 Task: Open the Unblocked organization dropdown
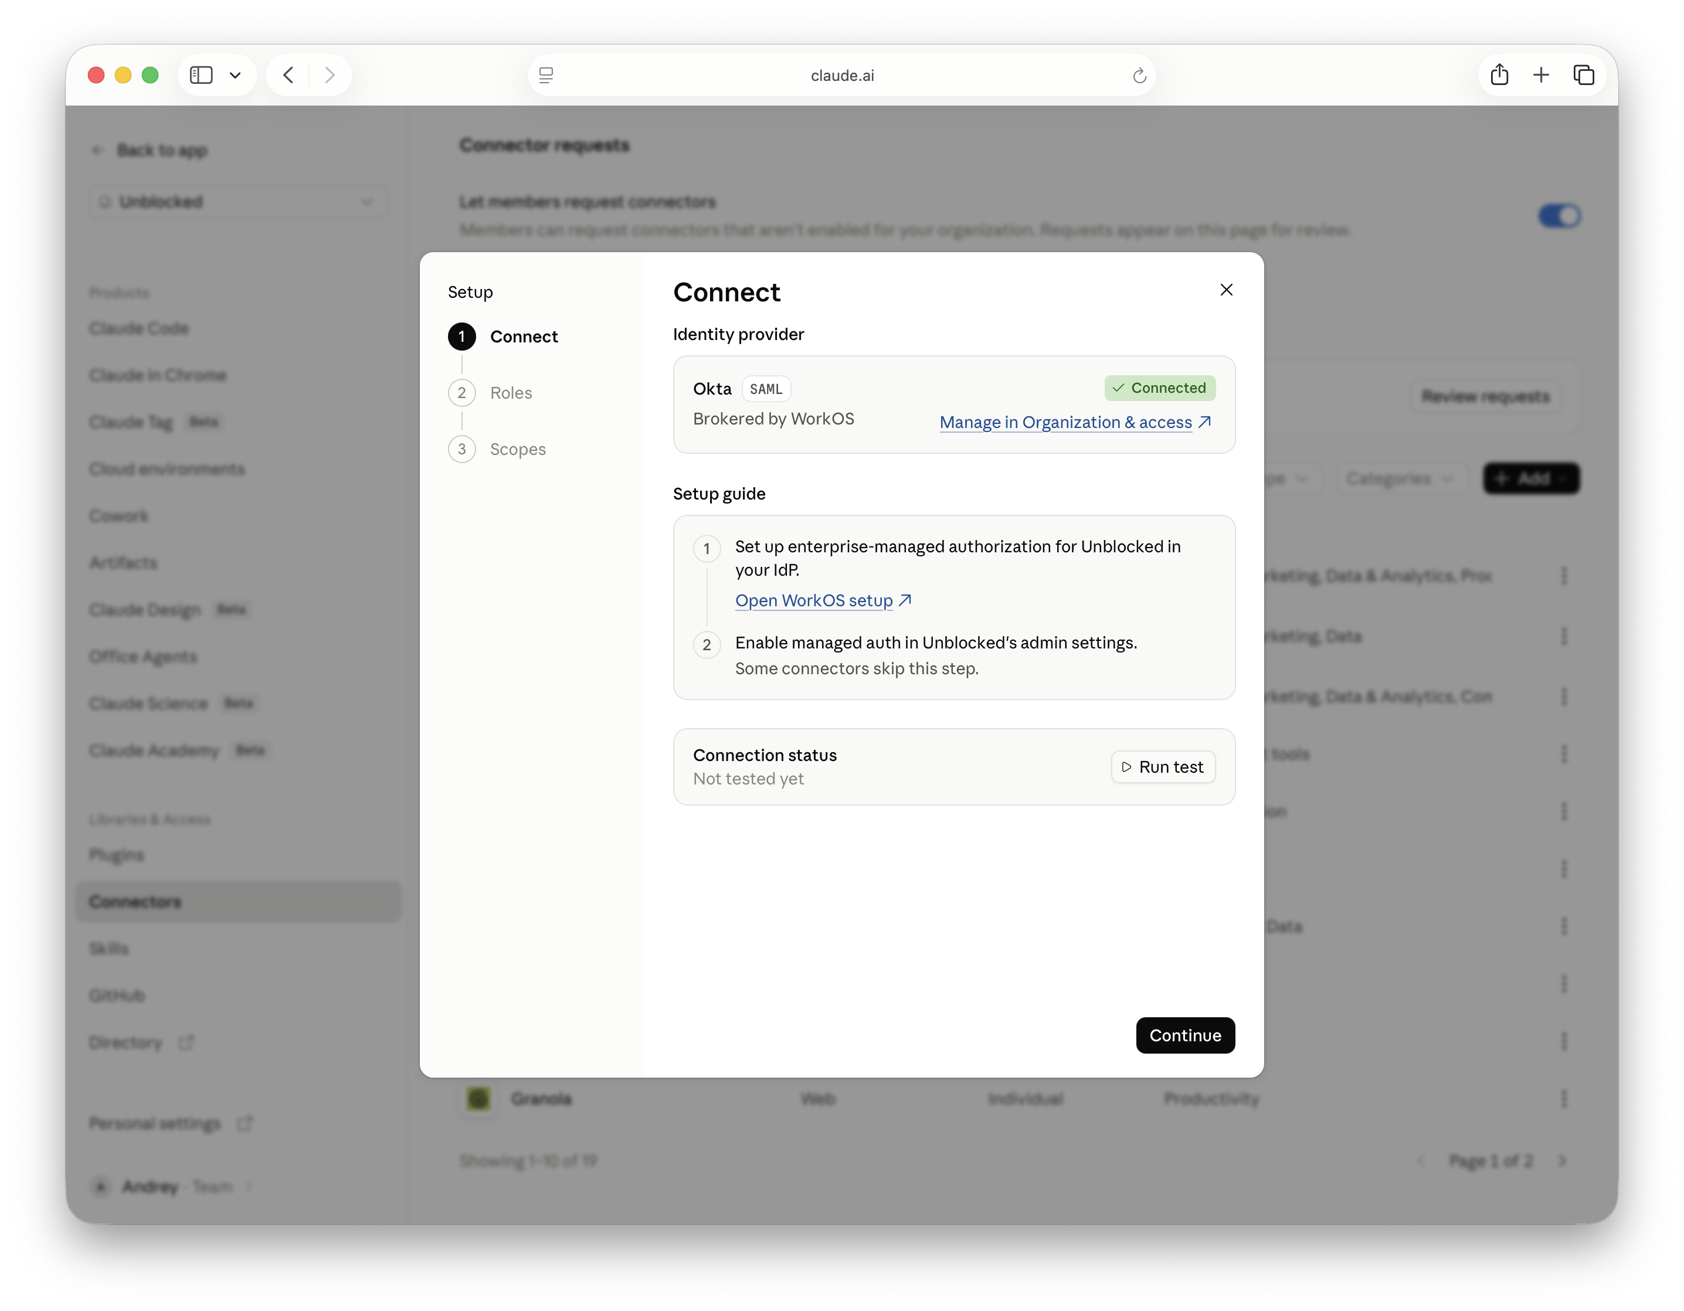(x=238, y=202)
